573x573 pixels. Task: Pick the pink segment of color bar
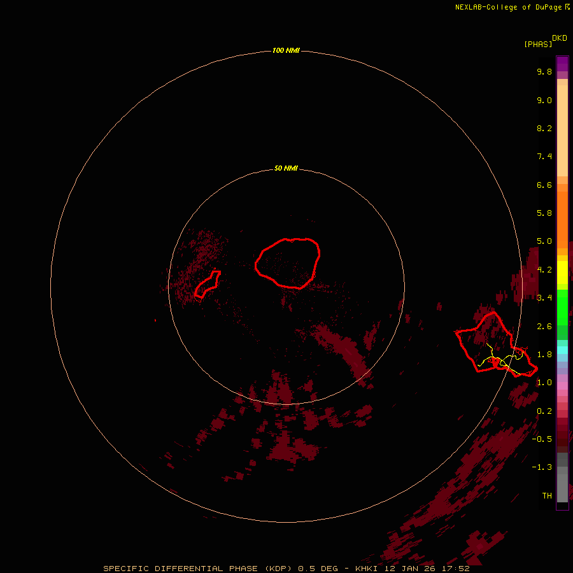tap(562, 386)
